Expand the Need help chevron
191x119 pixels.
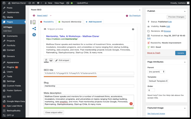pos(51,15)
